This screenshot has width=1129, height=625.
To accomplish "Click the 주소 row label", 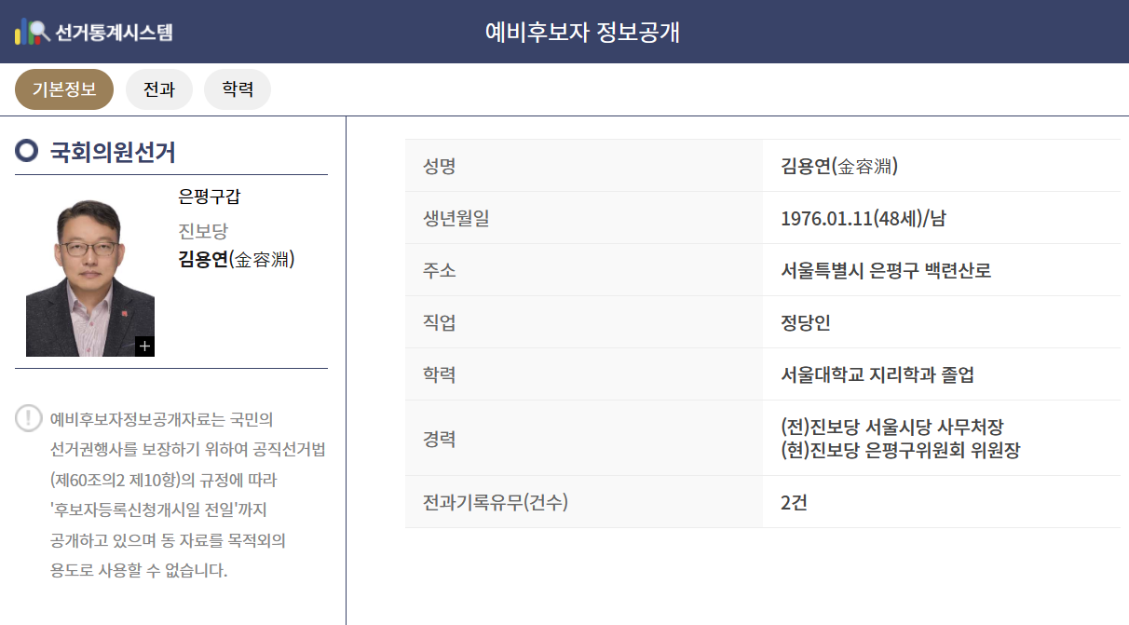I will [x=440, y=271].
